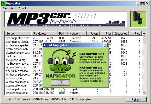Image resolution: width=151 pixels, height=104 pixels.
Task: Close the About Napigator dialog
Action: point(106,45)
